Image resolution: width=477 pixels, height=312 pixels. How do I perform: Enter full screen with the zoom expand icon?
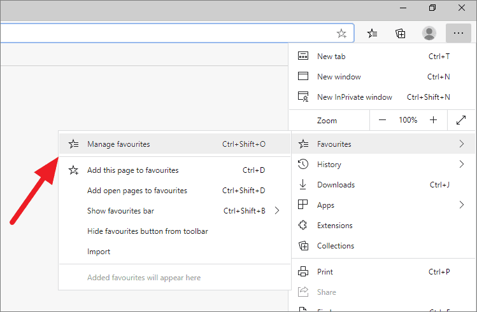(461, 120)
